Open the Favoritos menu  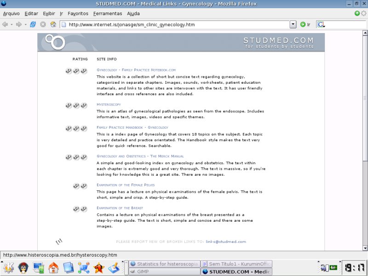click(x=78, y=13)
